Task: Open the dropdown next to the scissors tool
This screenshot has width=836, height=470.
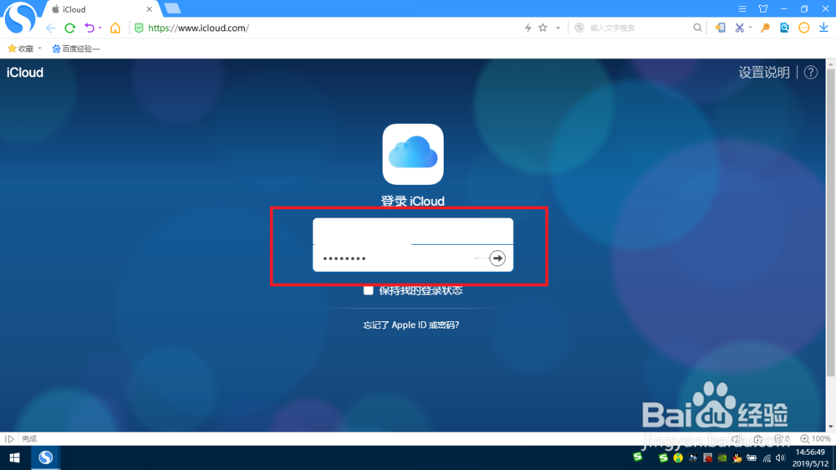Action: pyautogui.click(x=750, y=28)
